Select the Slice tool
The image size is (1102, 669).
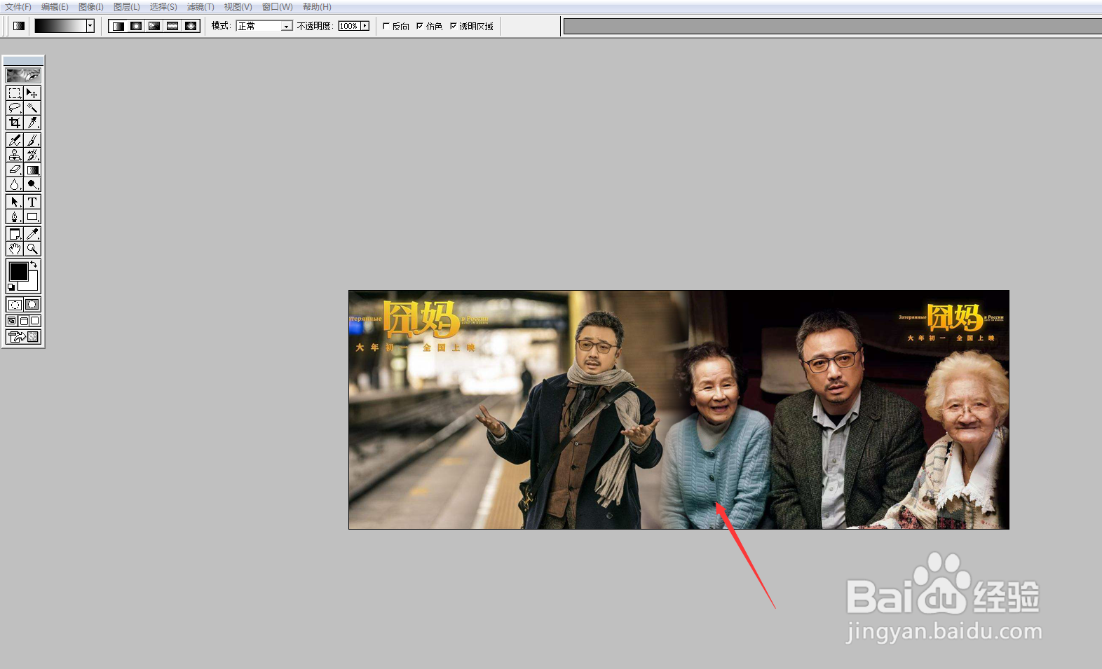[32, 123]
